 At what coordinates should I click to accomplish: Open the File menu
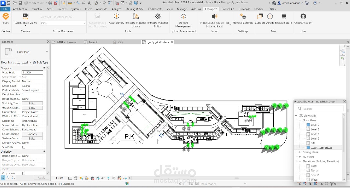pos(5,9)
